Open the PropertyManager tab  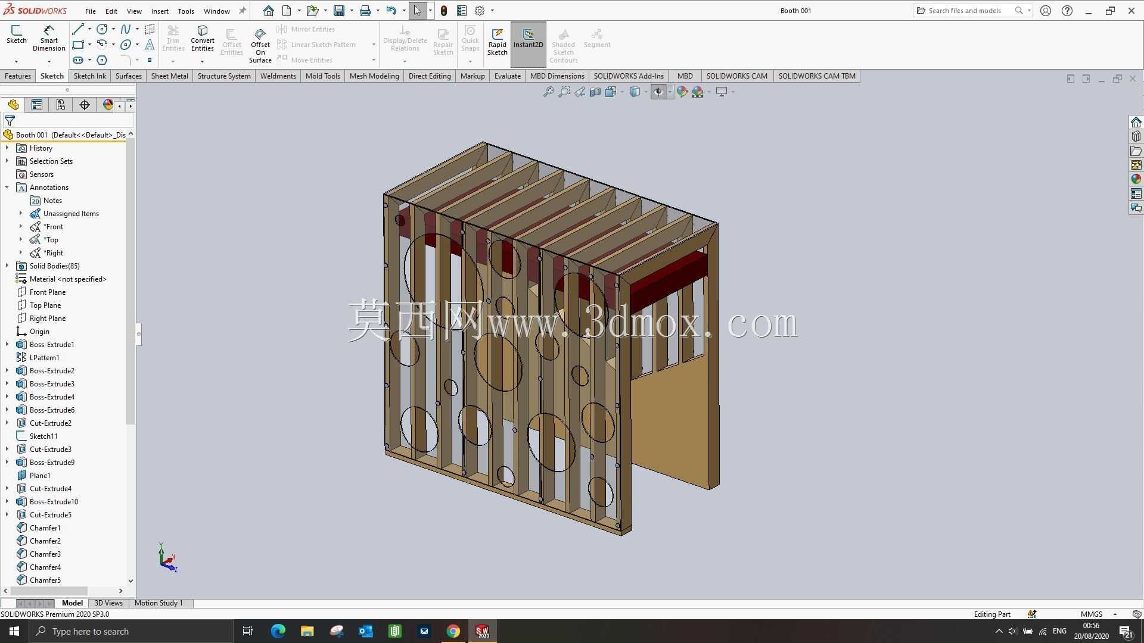coord(37,105)
